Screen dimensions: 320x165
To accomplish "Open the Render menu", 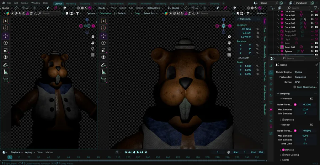I will 25,3.
